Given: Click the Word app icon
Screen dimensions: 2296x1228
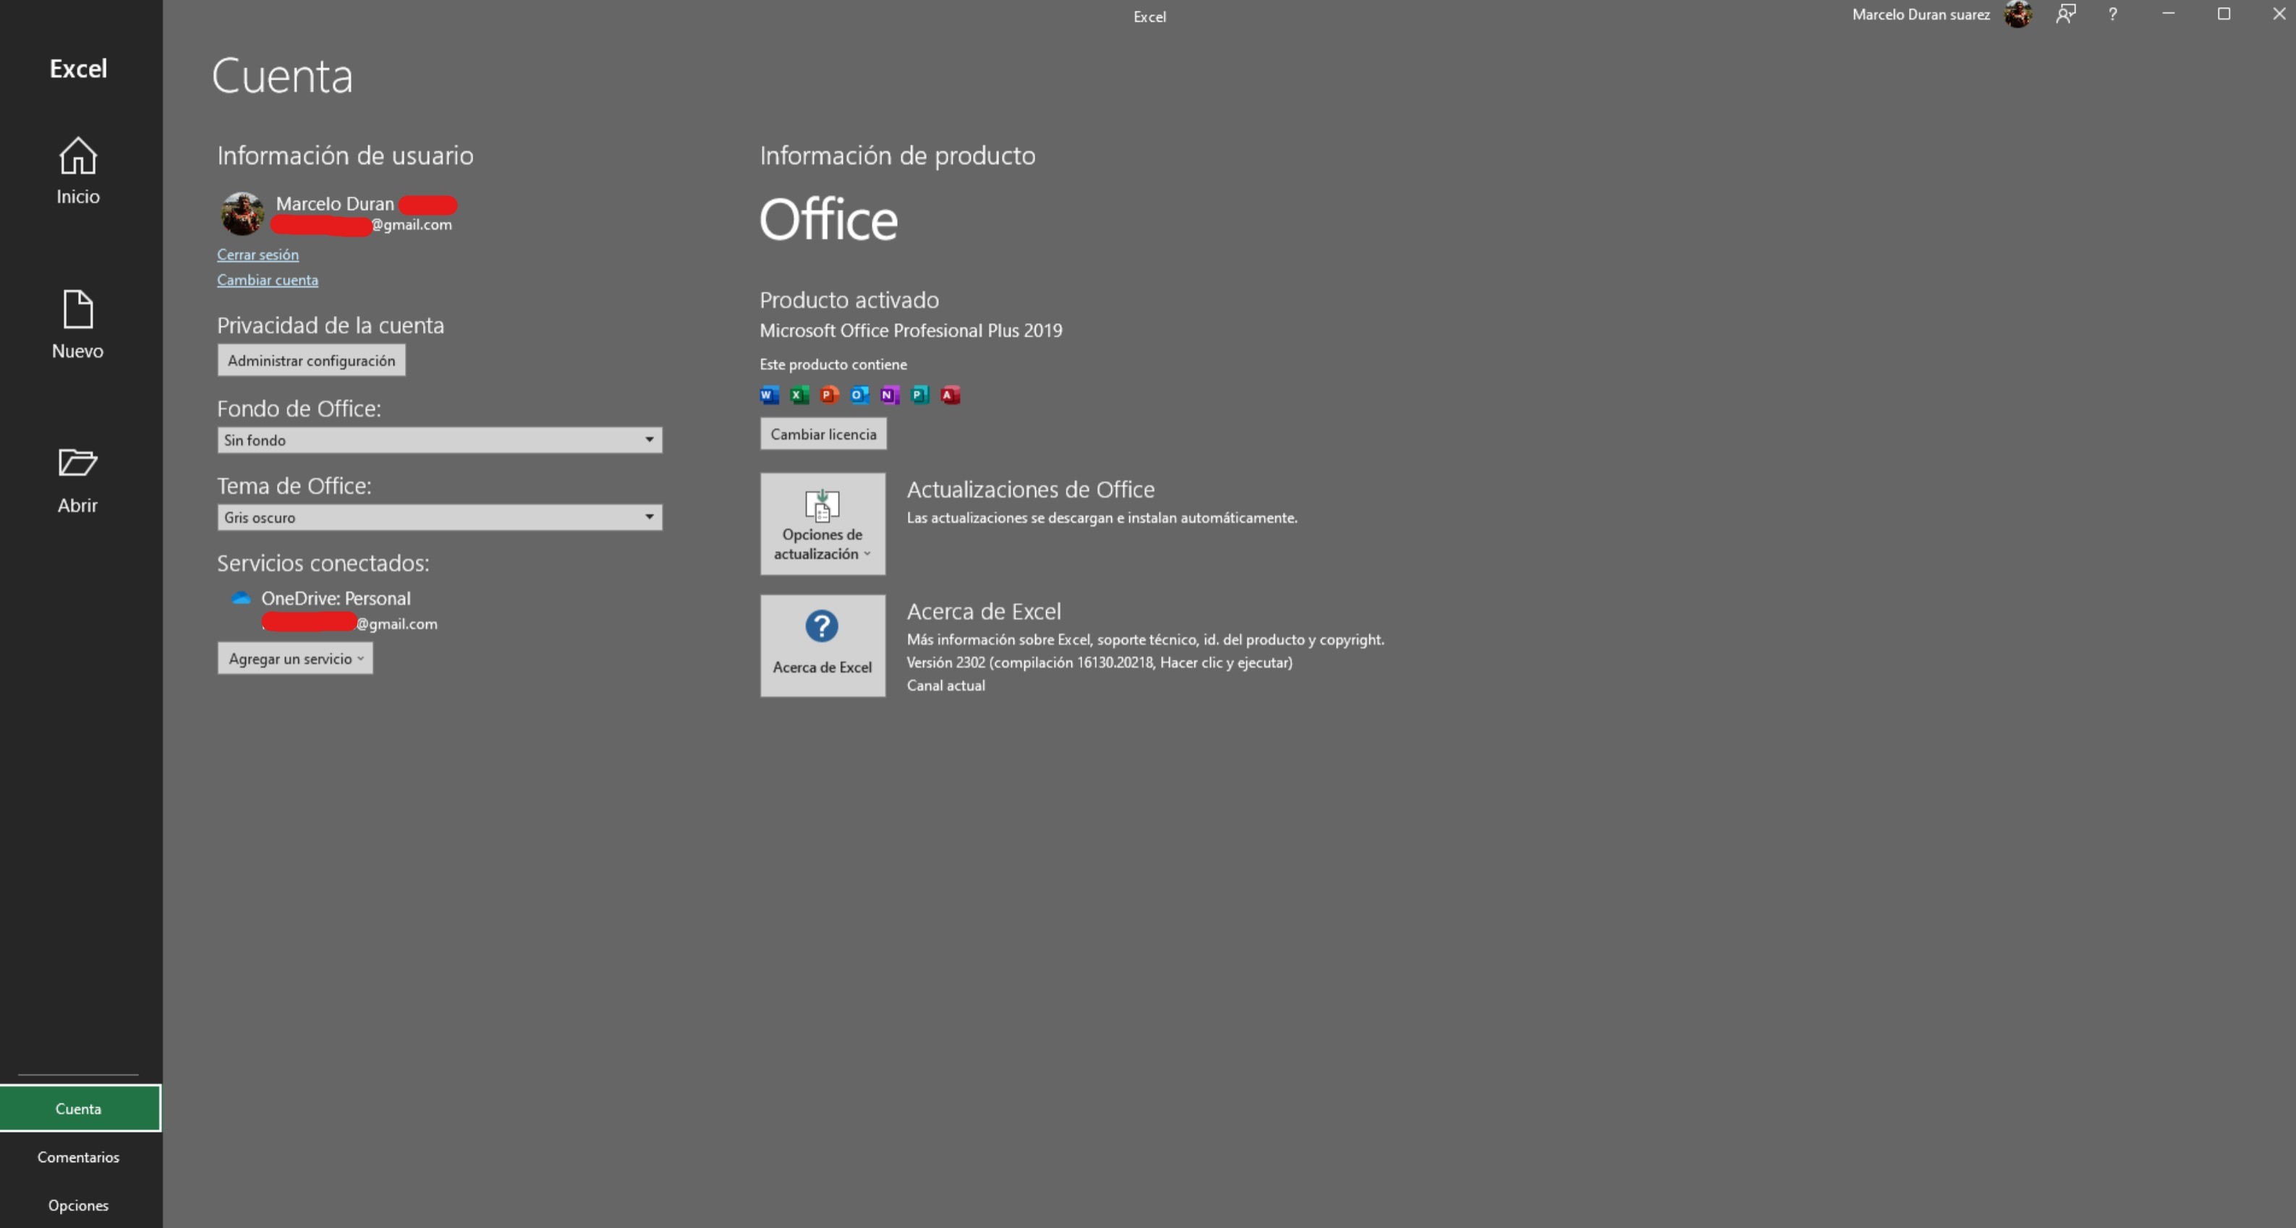Looking at the screenshot, I should pyautogui.click(x=769, y=395).
